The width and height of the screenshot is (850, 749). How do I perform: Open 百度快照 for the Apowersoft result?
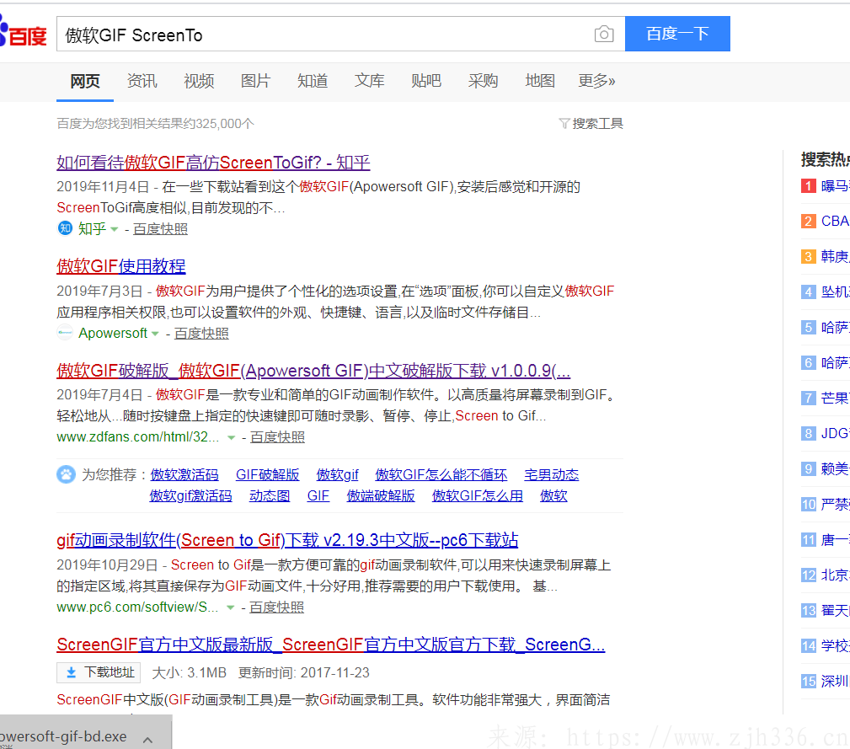[201, 334]
